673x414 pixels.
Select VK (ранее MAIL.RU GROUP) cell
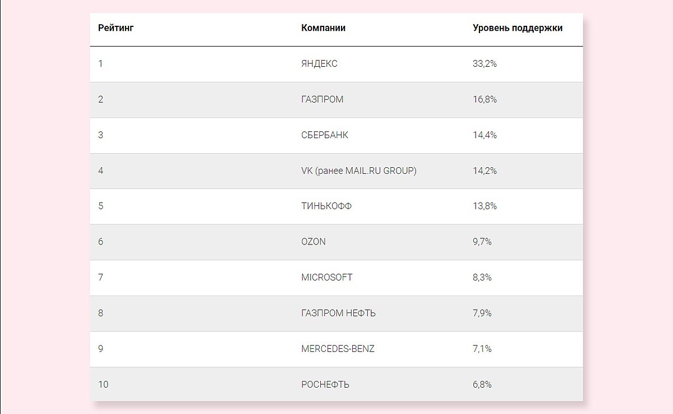tap(358, 171)
